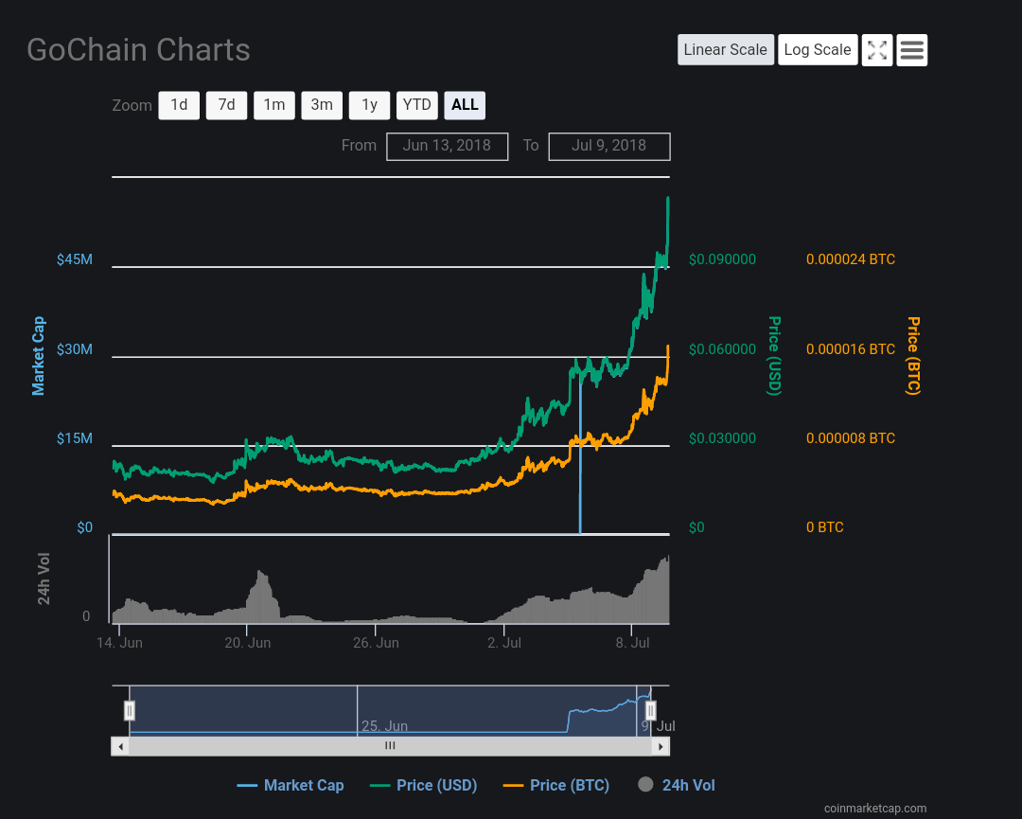Set zoom to YTD
This screenshot has height=819, width=1022.
point(416,105)
